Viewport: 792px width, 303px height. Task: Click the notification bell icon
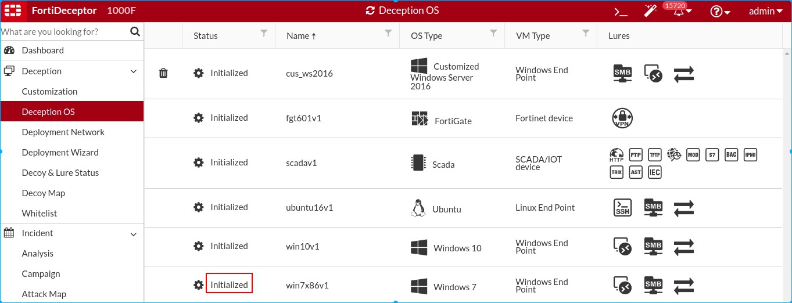pyautogui.click(x=679, y=12)
